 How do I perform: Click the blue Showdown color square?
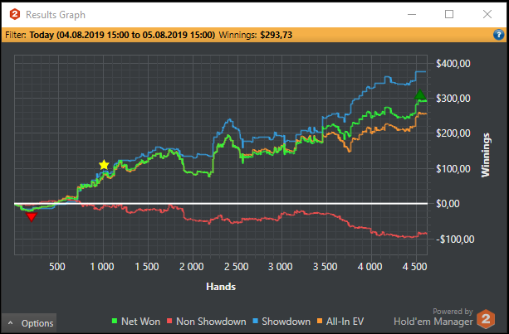point(255,321)
